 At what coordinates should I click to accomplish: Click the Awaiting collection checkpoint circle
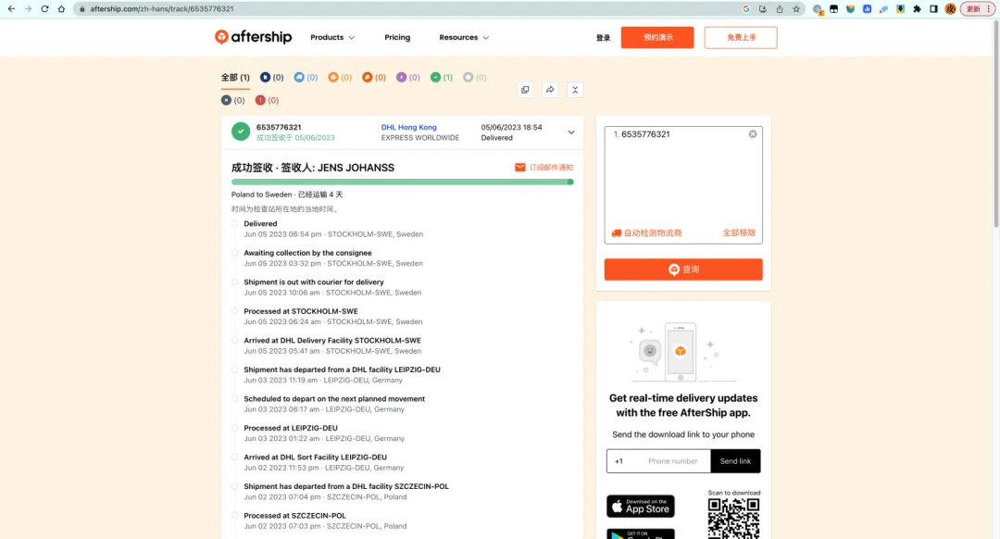coord(234,253)
